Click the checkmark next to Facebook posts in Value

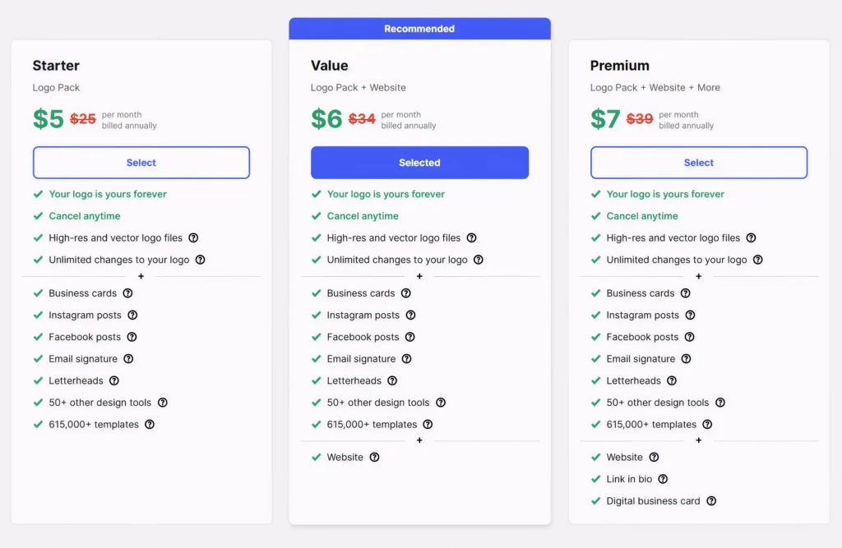pyautogui.click(x=316, y=336)
